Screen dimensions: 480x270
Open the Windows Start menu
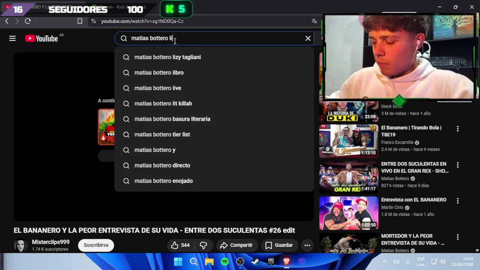pos(178,261)
